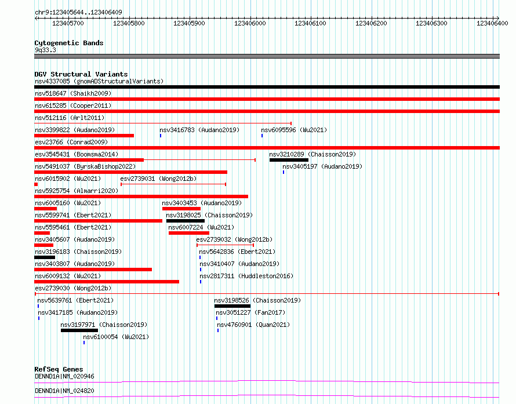This screenshot has height=404, width=516.
Task: Open nsv6005160 (Wu2021) variant
Action: [68, 203]
